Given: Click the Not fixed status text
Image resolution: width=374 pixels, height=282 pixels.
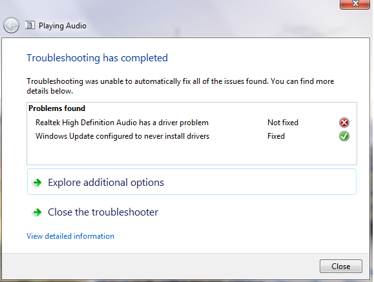Looking at the screenshot, I should click(283, 123).
